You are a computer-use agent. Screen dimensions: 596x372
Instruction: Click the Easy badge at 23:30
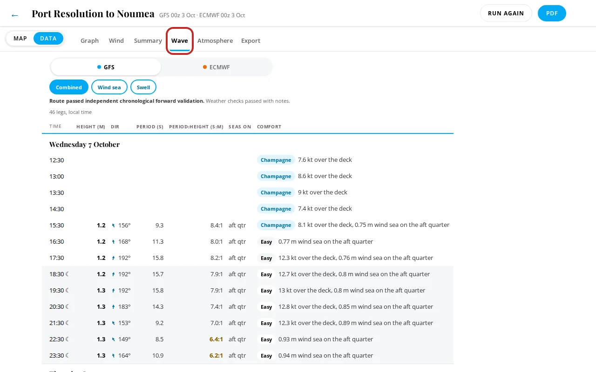tap(266, 356)
